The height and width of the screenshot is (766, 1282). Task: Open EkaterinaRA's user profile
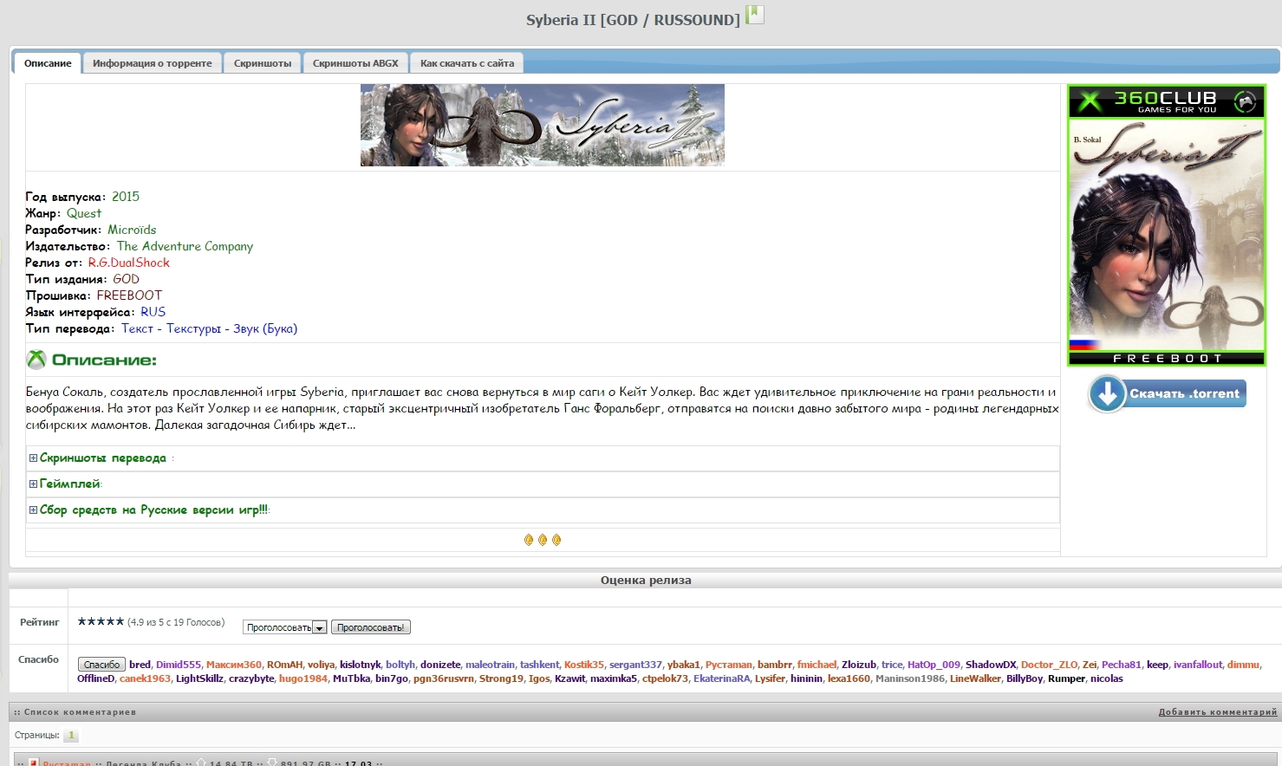pyautogui.click(x=722, y=678)
